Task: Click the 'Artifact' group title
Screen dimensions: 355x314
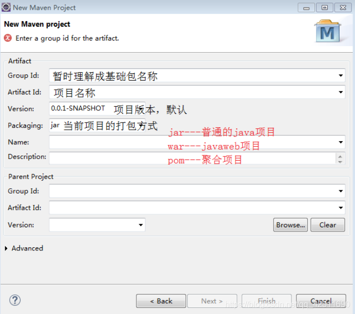Action: pyautogui.click(x=19, y=61)
